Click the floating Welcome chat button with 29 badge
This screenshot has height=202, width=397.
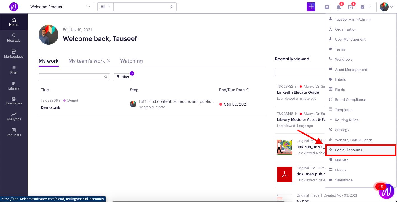[386, 191]
